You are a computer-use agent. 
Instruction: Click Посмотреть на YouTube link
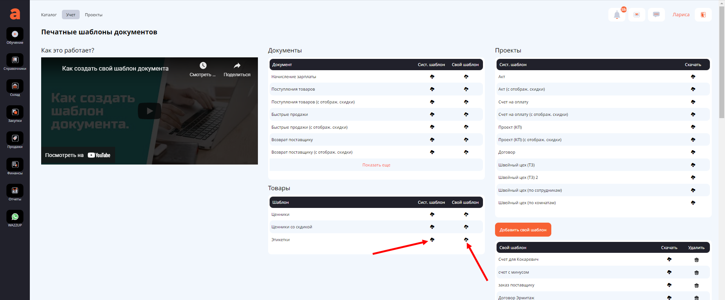(x=78, y=155)
